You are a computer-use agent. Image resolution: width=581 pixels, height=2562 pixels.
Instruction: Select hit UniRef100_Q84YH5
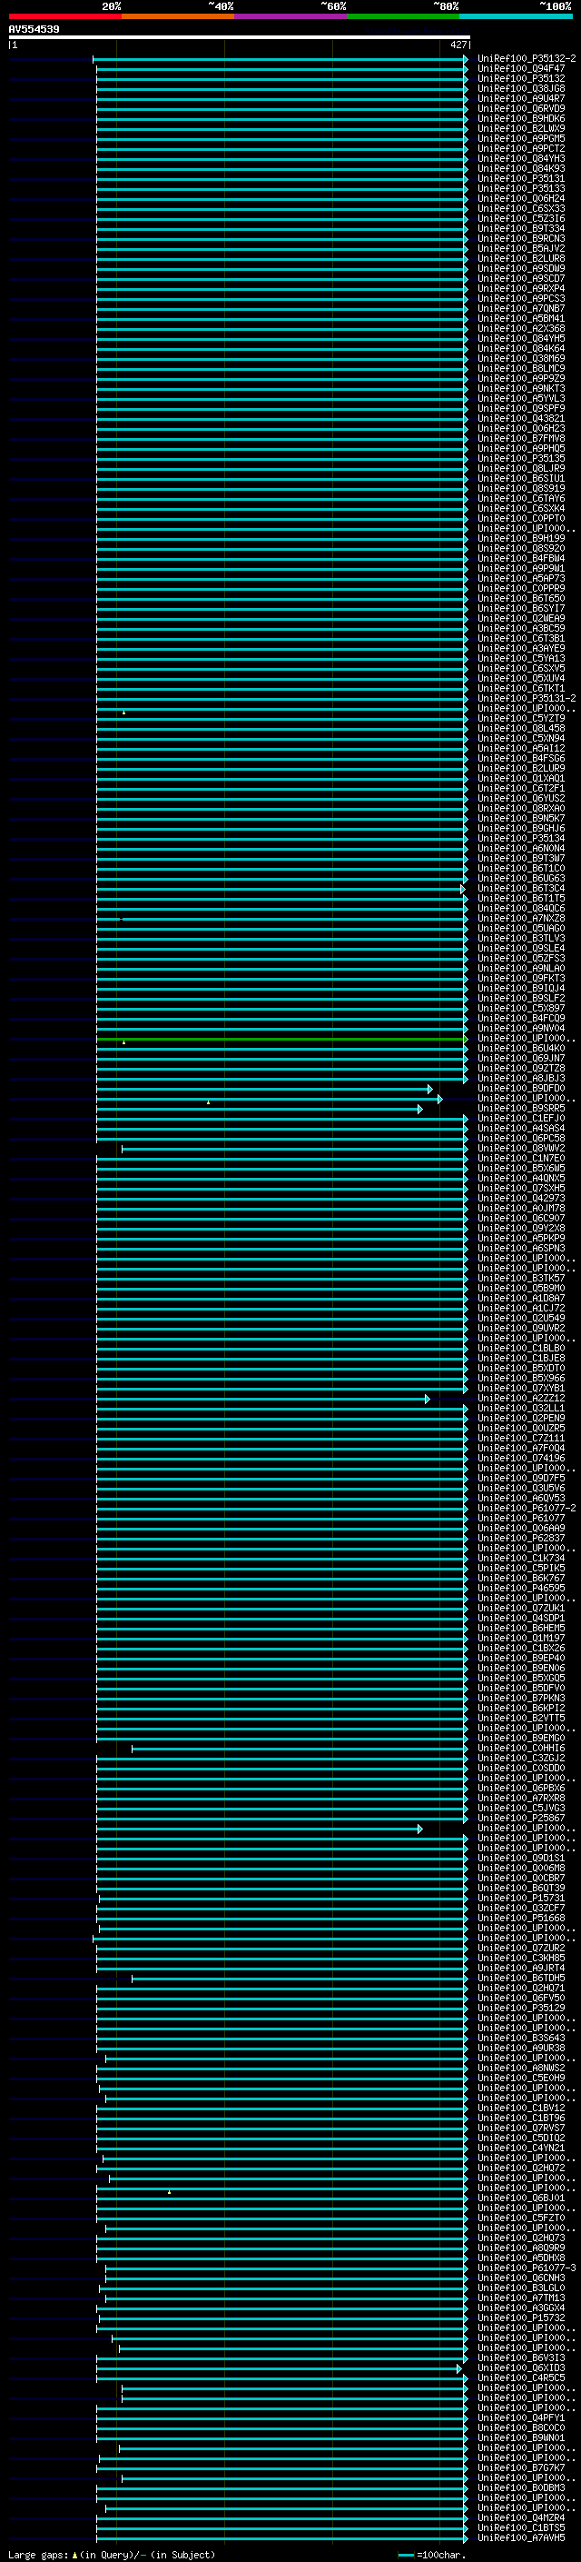tap(521, 338)
